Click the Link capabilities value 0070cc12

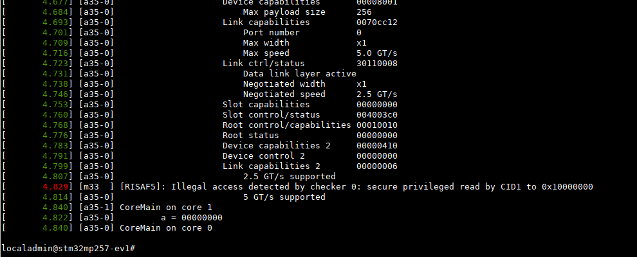coord(376,22)
